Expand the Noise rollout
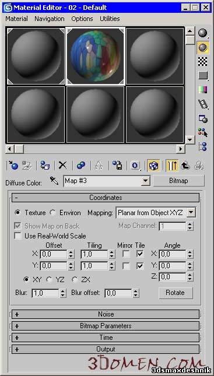 click(106, 314)
